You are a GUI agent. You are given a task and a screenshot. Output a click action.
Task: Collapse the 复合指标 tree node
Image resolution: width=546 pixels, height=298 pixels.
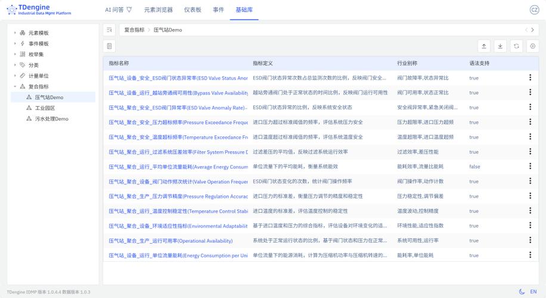click(x=15, y=86)
